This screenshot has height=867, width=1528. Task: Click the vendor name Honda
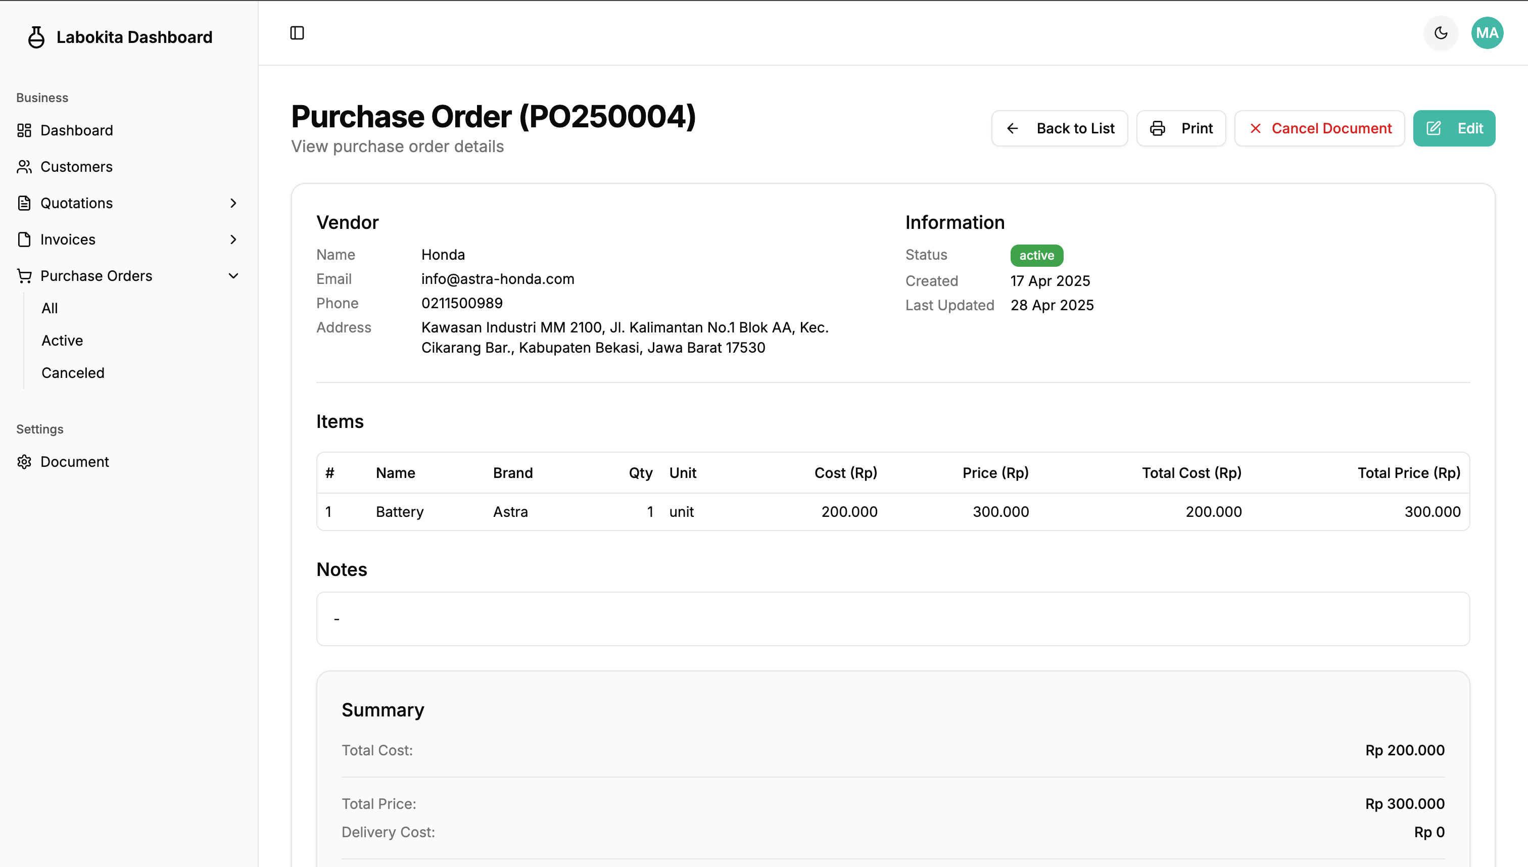click(x=443, y=254)
